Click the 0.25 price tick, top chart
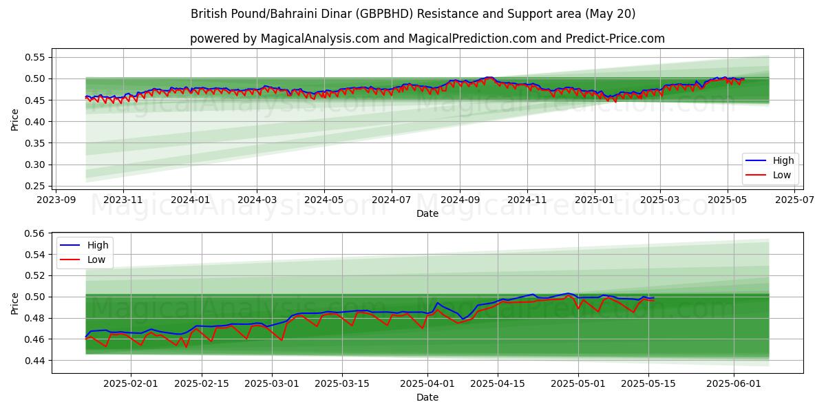 point(36,187)
